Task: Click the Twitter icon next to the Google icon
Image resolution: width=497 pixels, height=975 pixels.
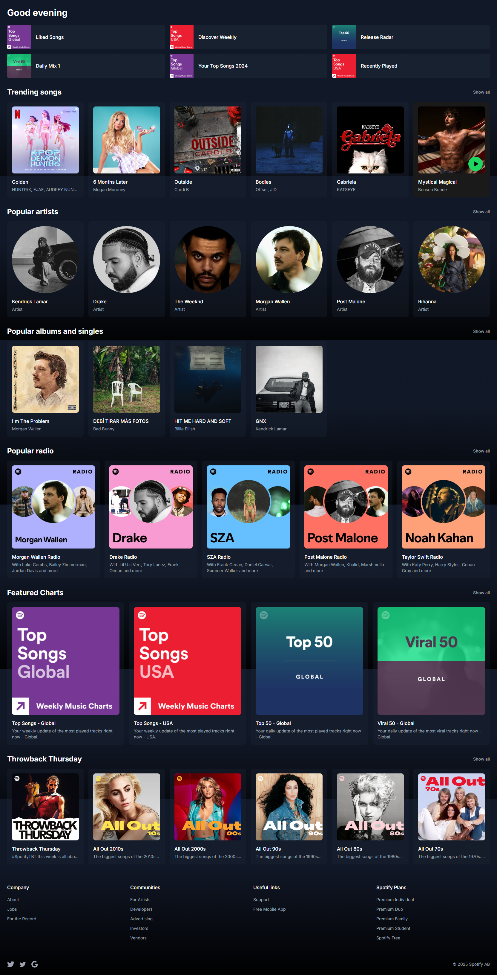Action: [23, 964]
